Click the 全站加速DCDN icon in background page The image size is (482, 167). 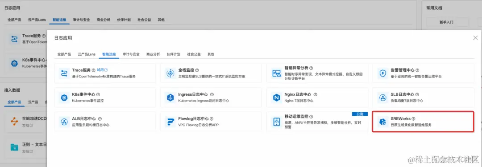point(14,122)
